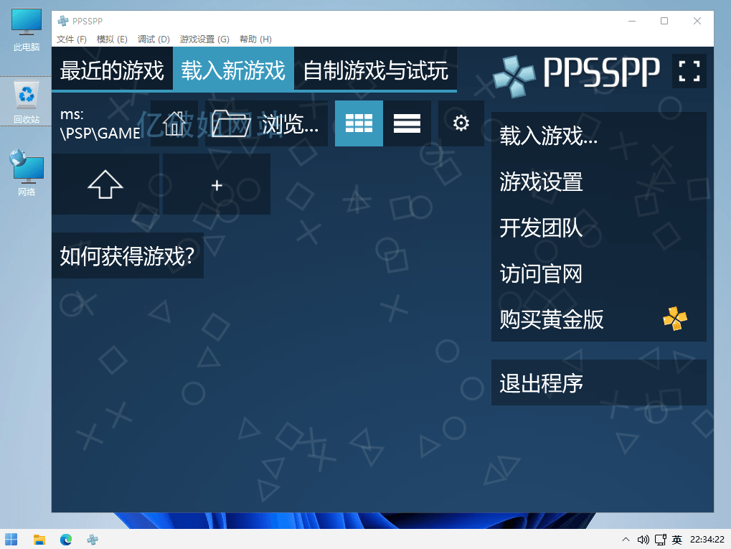
Task: Click the 英 input method indicator
Action: pyautogui.click(x=677, y=540)
